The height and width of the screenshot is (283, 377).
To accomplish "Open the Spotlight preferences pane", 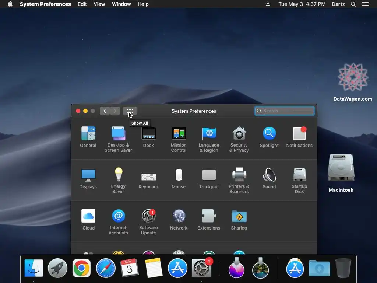I will [x=269, y=137].
